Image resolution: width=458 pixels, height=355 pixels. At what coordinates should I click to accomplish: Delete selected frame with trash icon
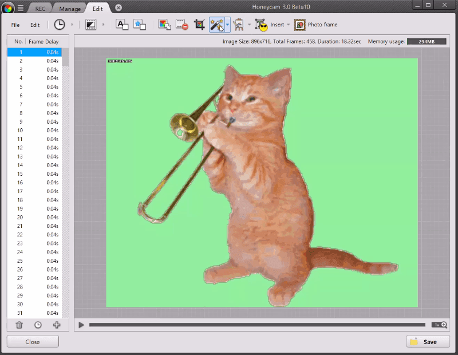click(x=19, y=325)
